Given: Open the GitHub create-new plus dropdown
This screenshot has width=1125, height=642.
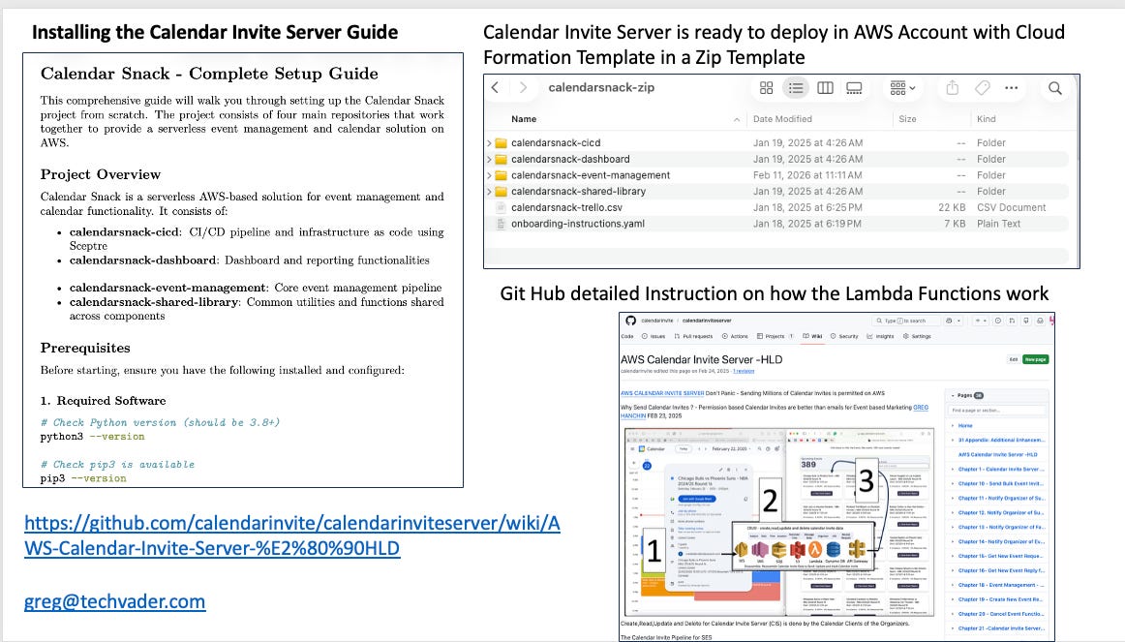Looking at the screenshot, I should (x=981, y=321).
